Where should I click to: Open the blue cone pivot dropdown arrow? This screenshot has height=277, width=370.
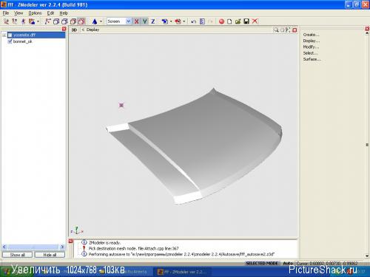tap(101, 21)
